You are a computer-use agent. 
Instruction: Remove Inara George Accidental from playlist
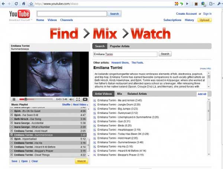click(x=12, y=123)
